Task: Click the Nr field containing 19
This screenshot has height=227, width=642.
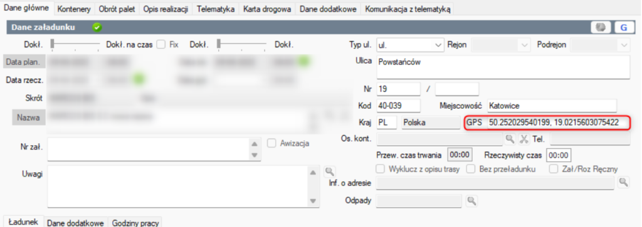Action: click(398, 89)
